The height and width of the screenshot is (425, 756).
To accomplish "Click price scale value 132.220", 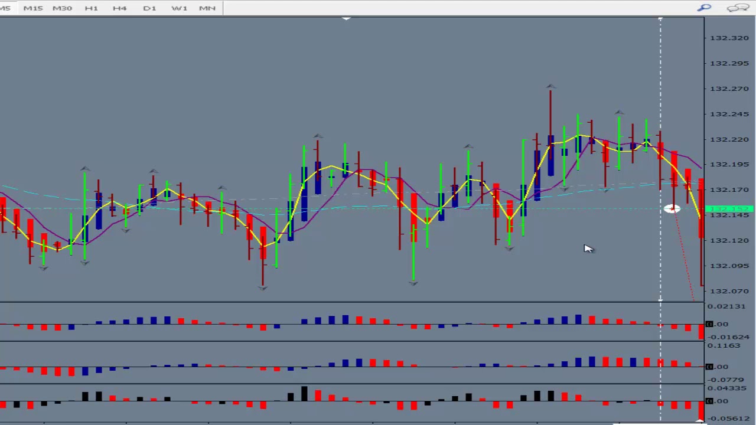I will tap(729, 139).
